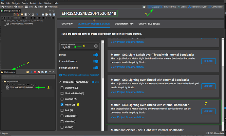Click the yellow refresh adapters icon
This screenshot has width=226, height=136.
click(x=14, y=14)
